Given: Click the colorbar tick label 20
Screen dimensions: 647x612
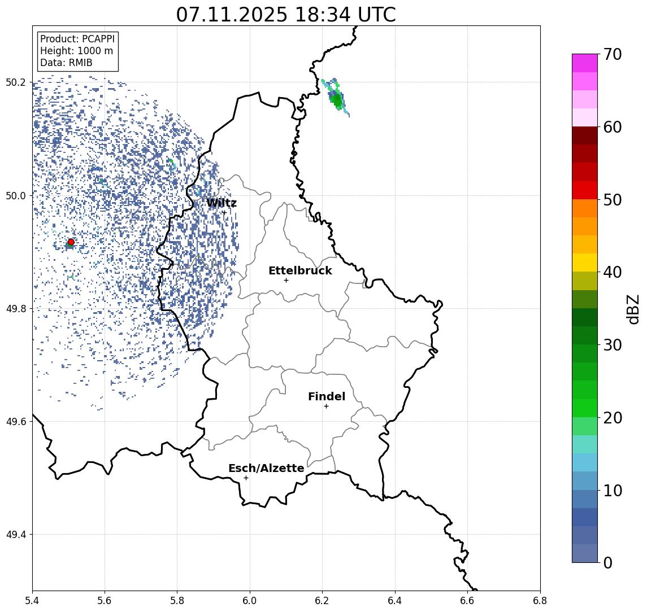Looking at the screenshot, I should (x=613, y=417).
